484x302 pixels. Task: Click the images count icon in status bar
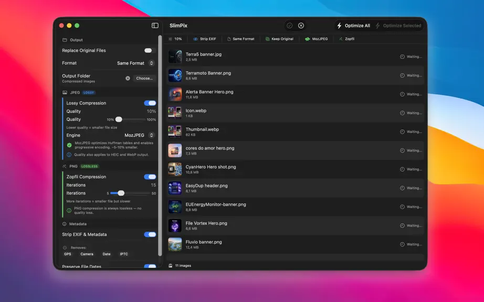[x=171, y=266]
